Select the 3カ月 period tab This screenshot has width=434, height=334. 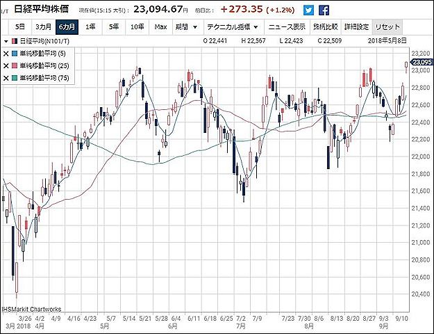click(x=44, y=27)
